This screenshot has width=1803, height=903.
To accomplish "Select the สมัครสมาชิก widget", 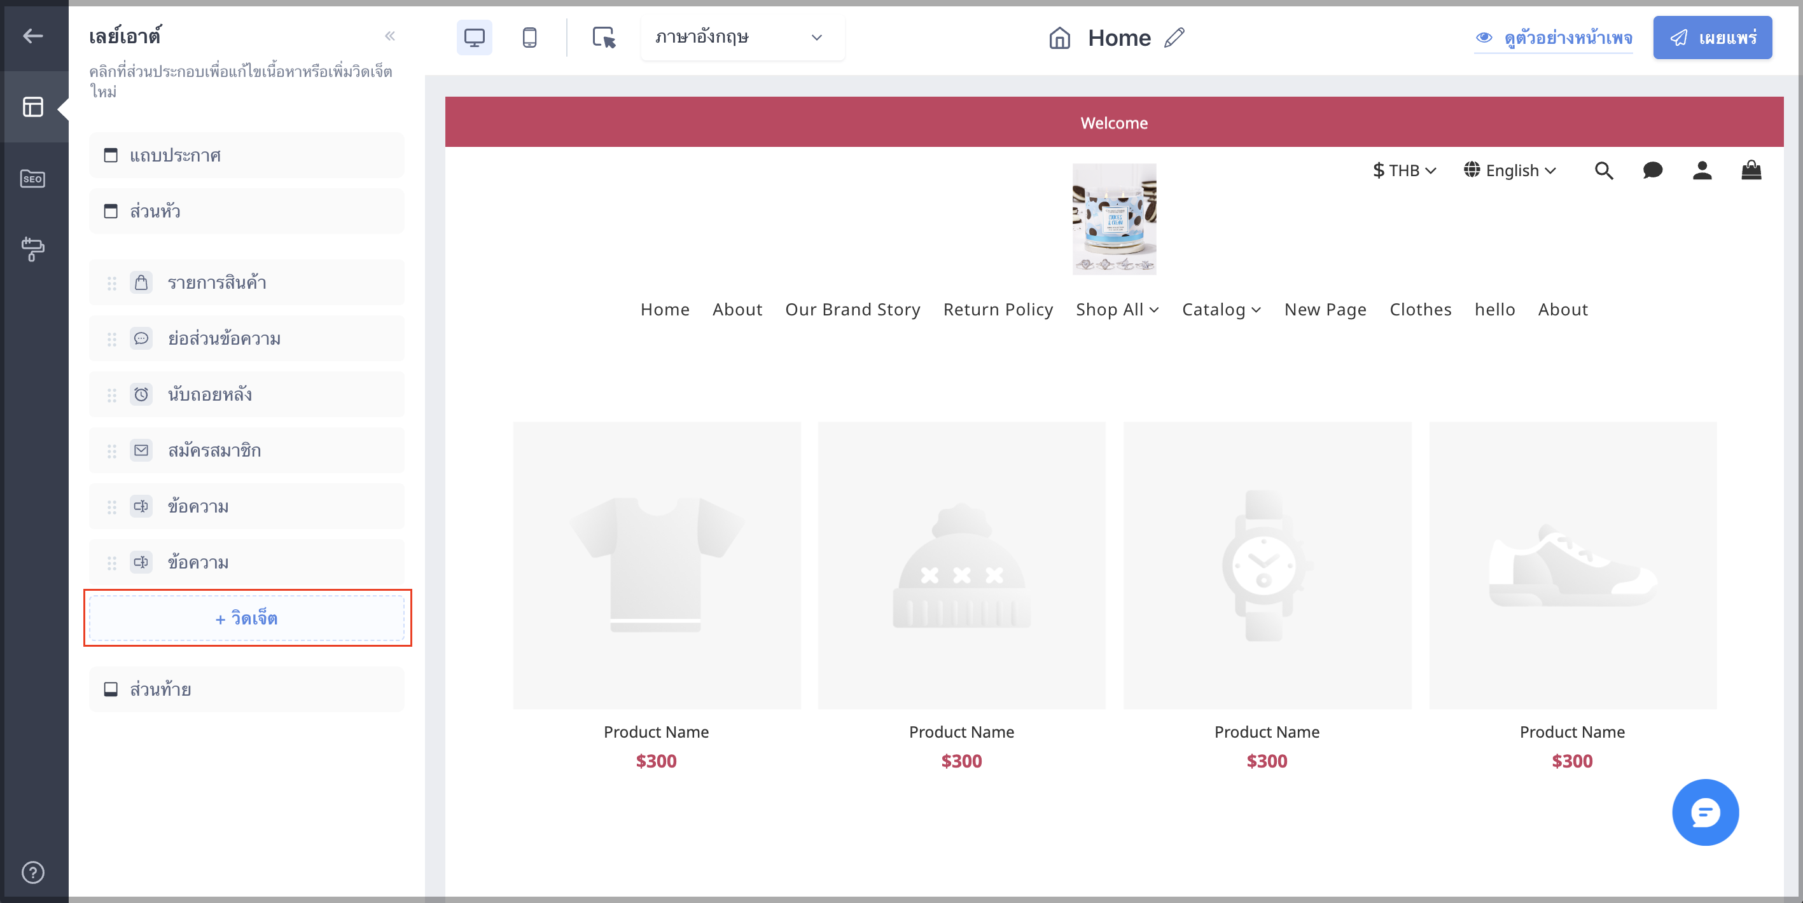I will (246, 450).
